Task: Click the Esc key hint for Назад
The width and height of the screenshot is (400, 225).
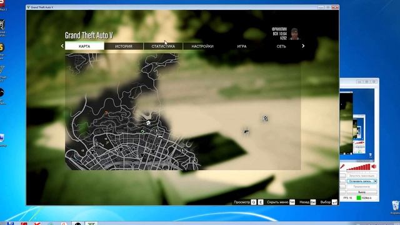Action: [x=313, y=202]
